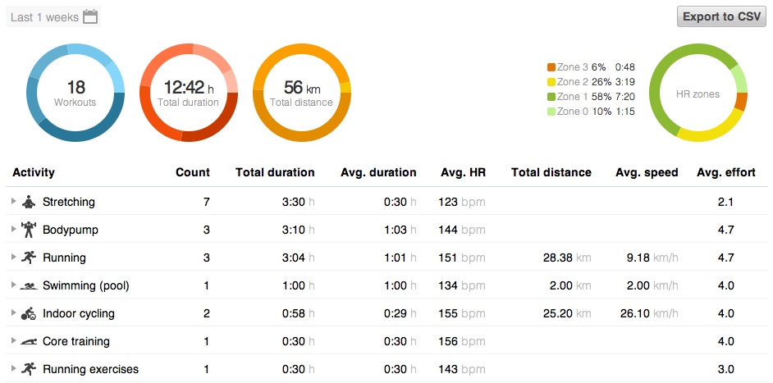Expand the Indoor cycling row
This screenshot has width=773, height=383.
click(x=13, y=313)
